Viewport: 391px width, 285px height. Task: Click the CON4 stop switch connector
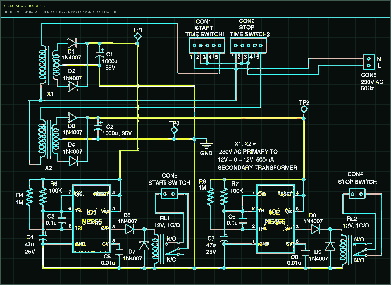(x=357, y=194)
